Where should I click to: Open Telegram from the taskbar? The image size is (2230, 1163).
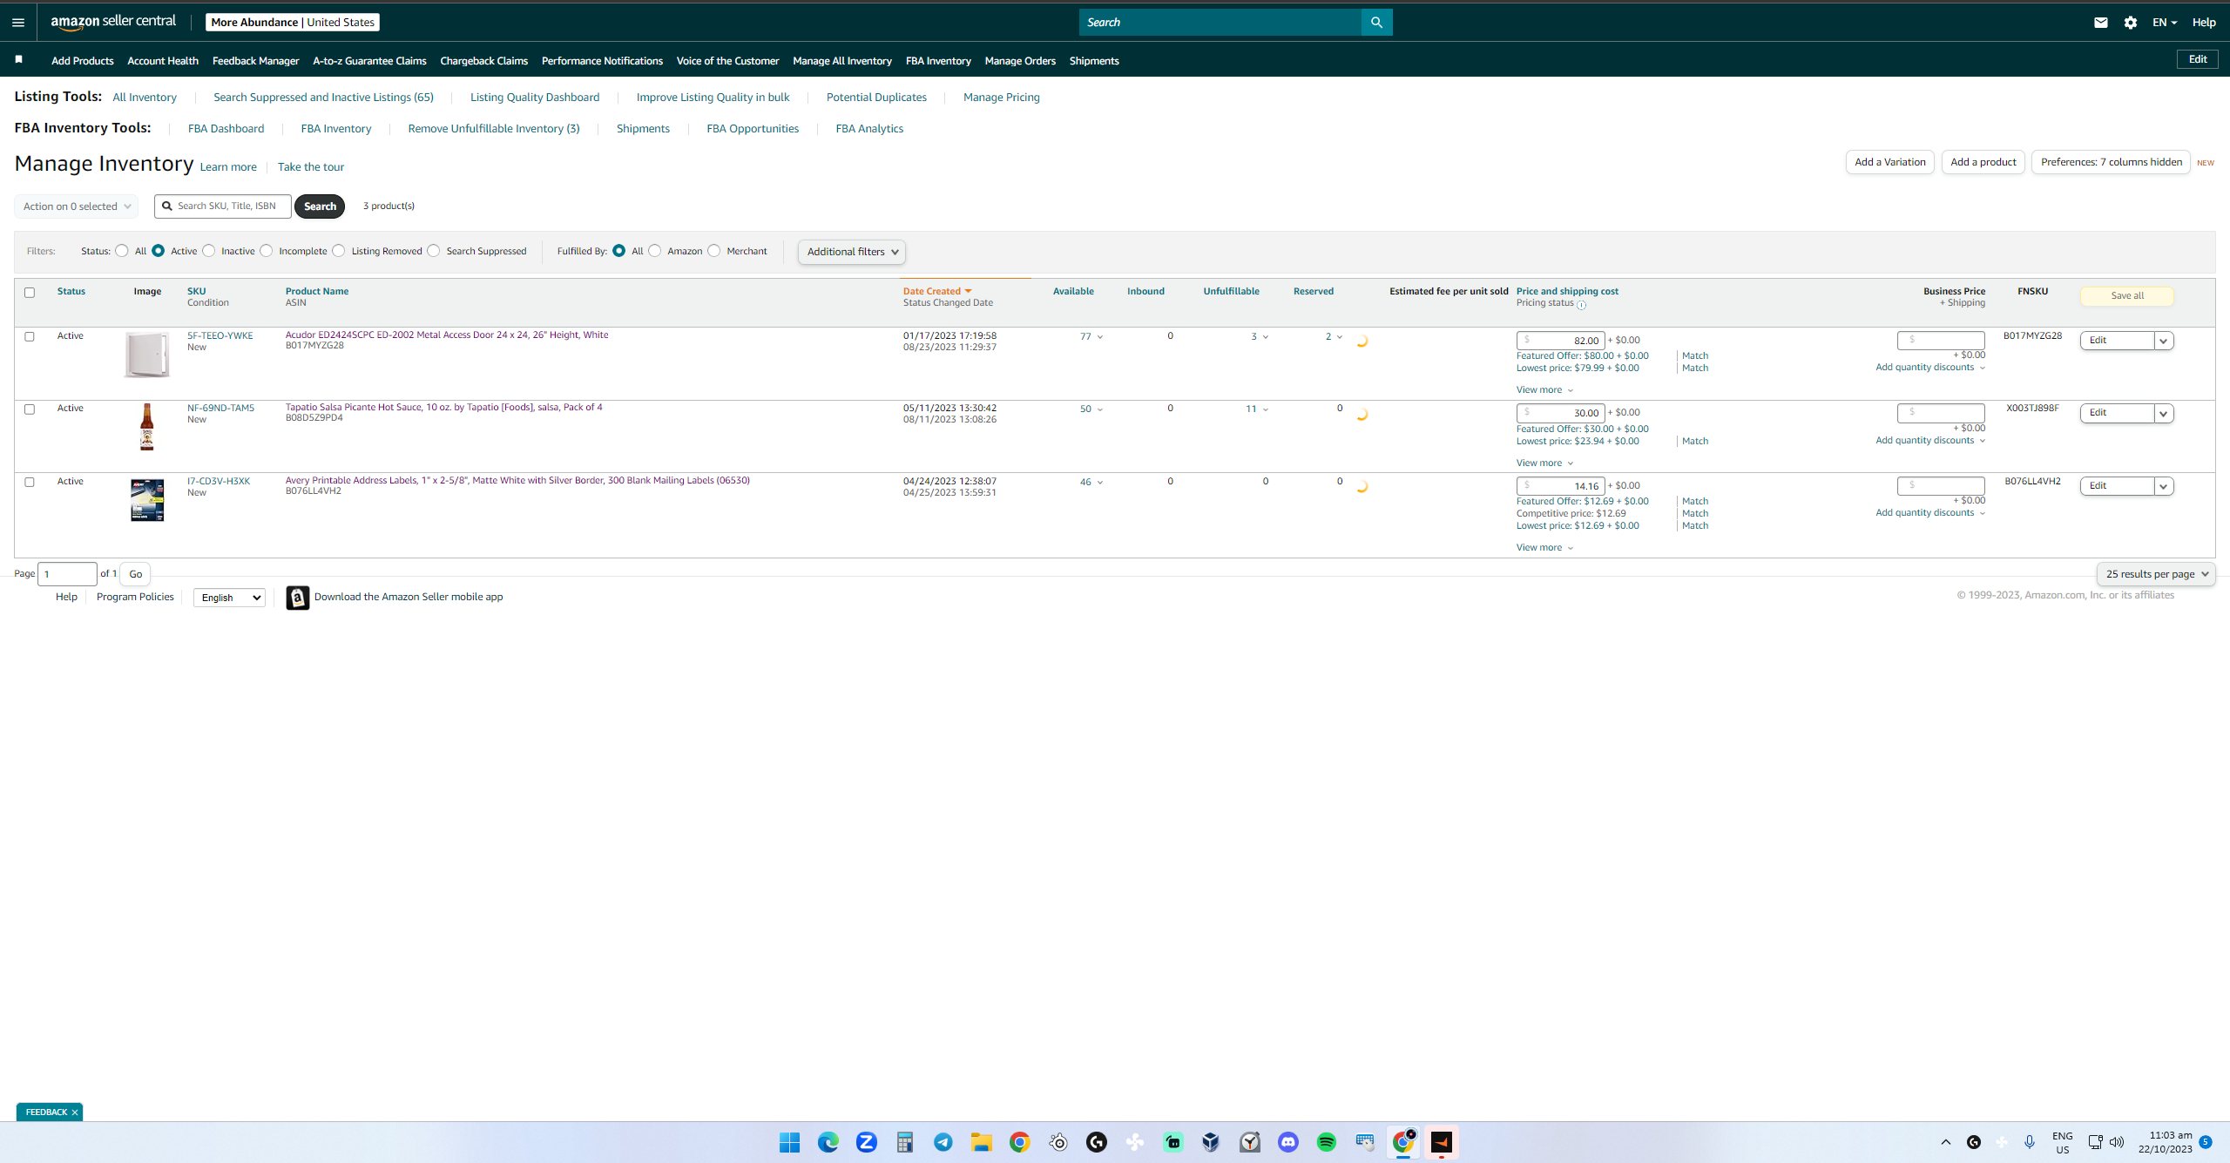click(943, 1142)
